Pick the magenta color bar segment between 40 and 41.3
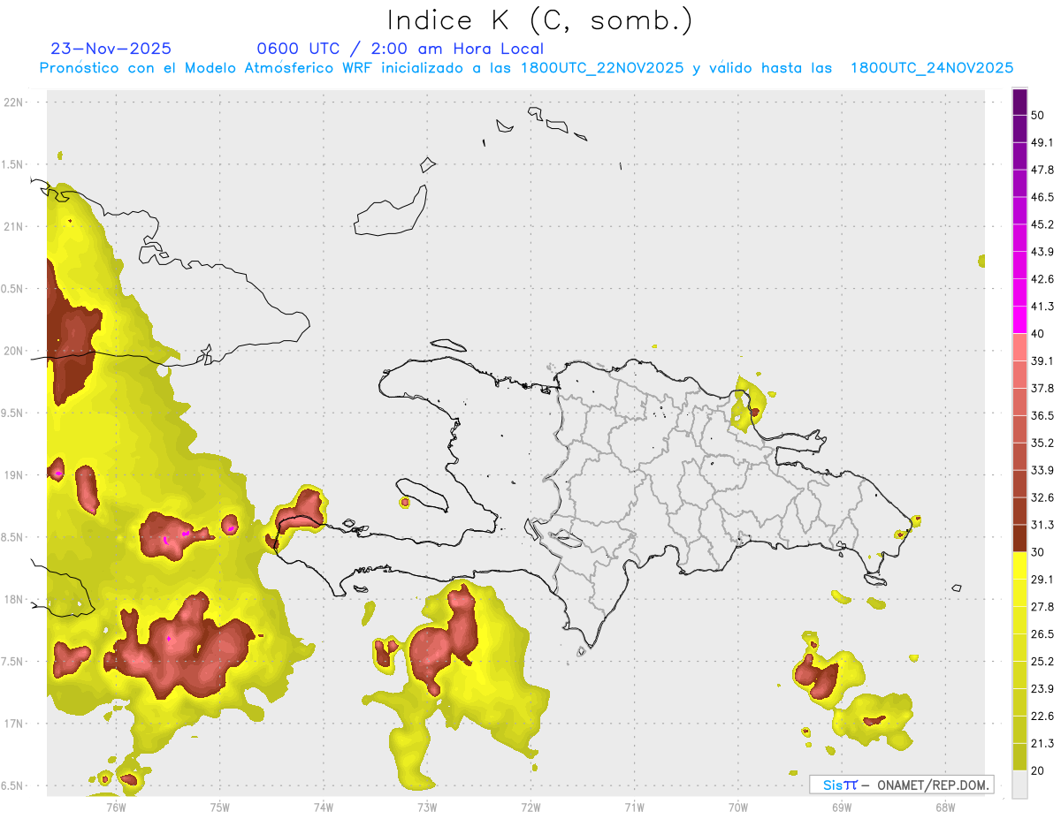Screen dimensions: 1061x819 click(1020, 320)
